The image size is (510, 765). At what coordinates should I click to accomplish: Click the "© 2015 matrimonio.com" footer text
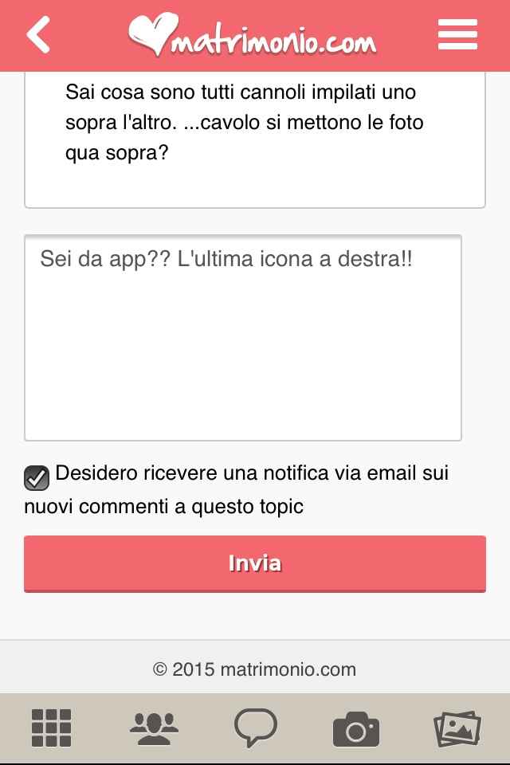pyautogui.click(x=254, y=669)
